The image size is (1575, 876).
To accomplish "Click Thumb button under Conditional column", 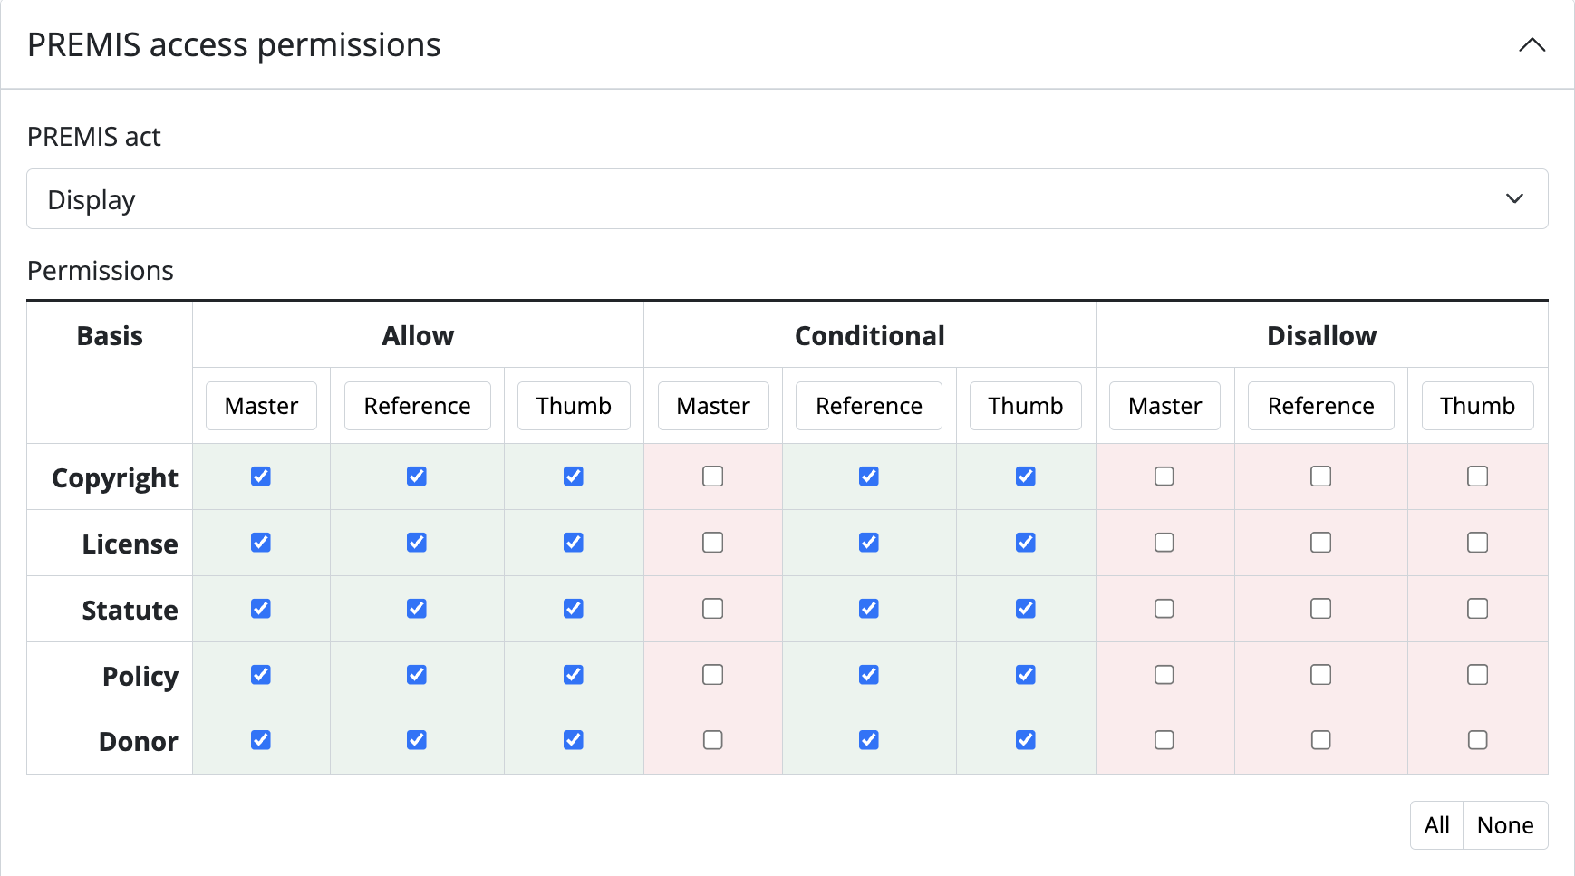I will click(1026, 406).
